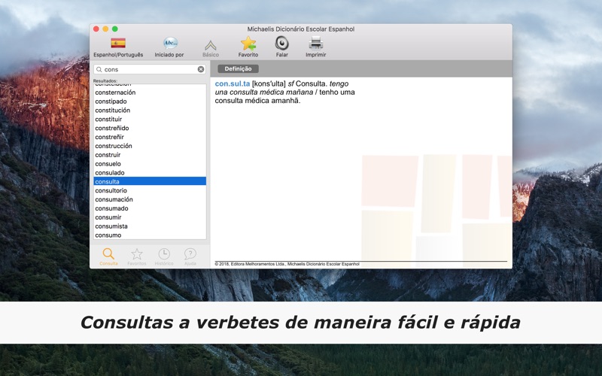Click the Básico level icon
Viewport: 602px width, 376px height.
pyautogui.click(x=211, y=45)
